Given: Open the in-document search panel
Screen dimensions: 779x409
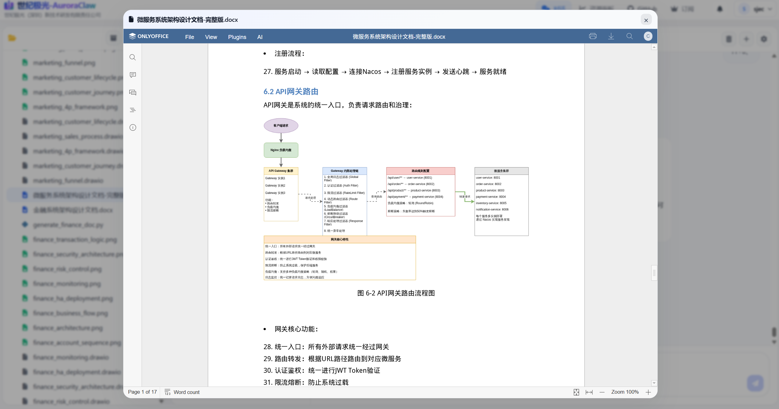Looking at the screenshot, I should pyautogui.click(x=133, y=57).
